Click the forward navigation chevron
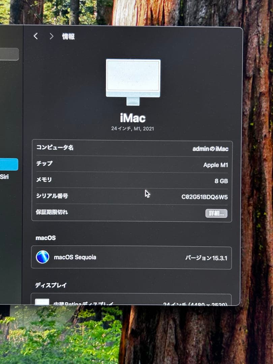The width and height of the screenshot is (273, 364). [51, 36]
